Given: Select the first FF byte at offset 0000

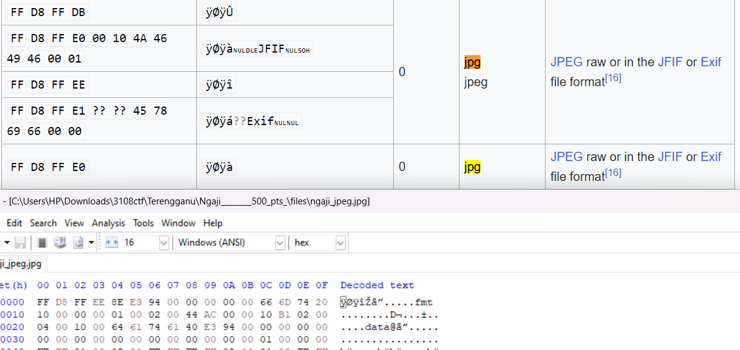Looking at the screenshot, I should pyautogui.click(x=43, y=302).
